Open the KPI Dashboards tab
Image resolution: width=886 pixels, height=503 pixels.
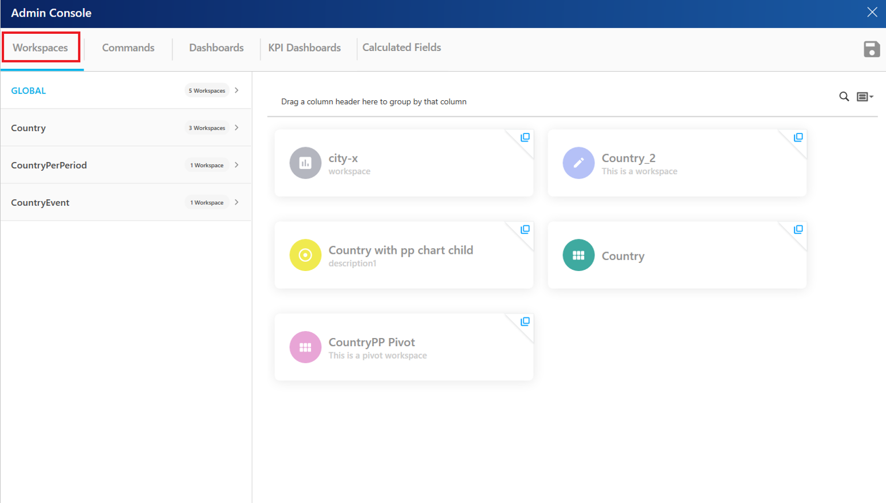[x=305, y=48]
